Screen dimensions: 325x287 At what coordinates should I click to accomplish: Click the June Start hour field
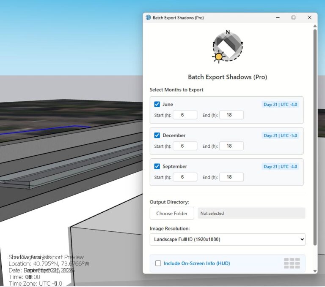[185, 115]
